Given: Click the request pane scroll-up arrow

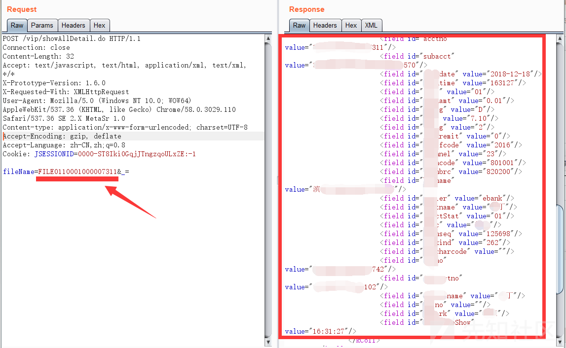Looking at the screenshot, I should pos(268,38).
